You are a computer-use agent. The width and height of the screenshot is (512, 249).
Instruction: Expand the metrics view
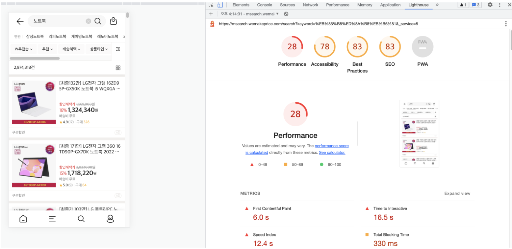(457, 194)
